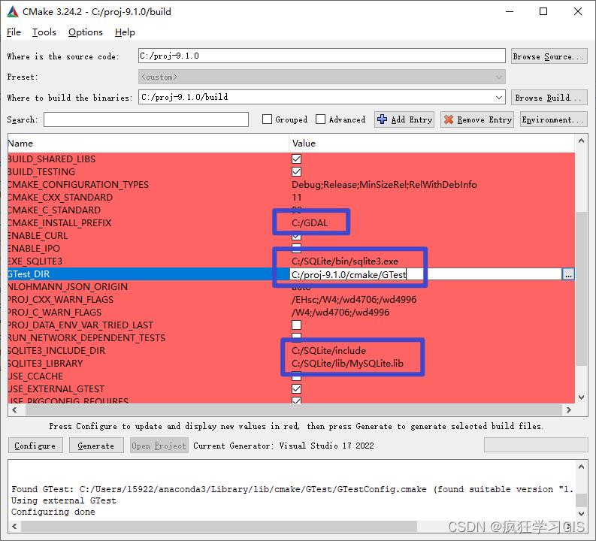Viewport: 596px width, 541px height.
Task: Click the CMake logo in title bar
Action: pyautogui.click(x=13, y=12)
